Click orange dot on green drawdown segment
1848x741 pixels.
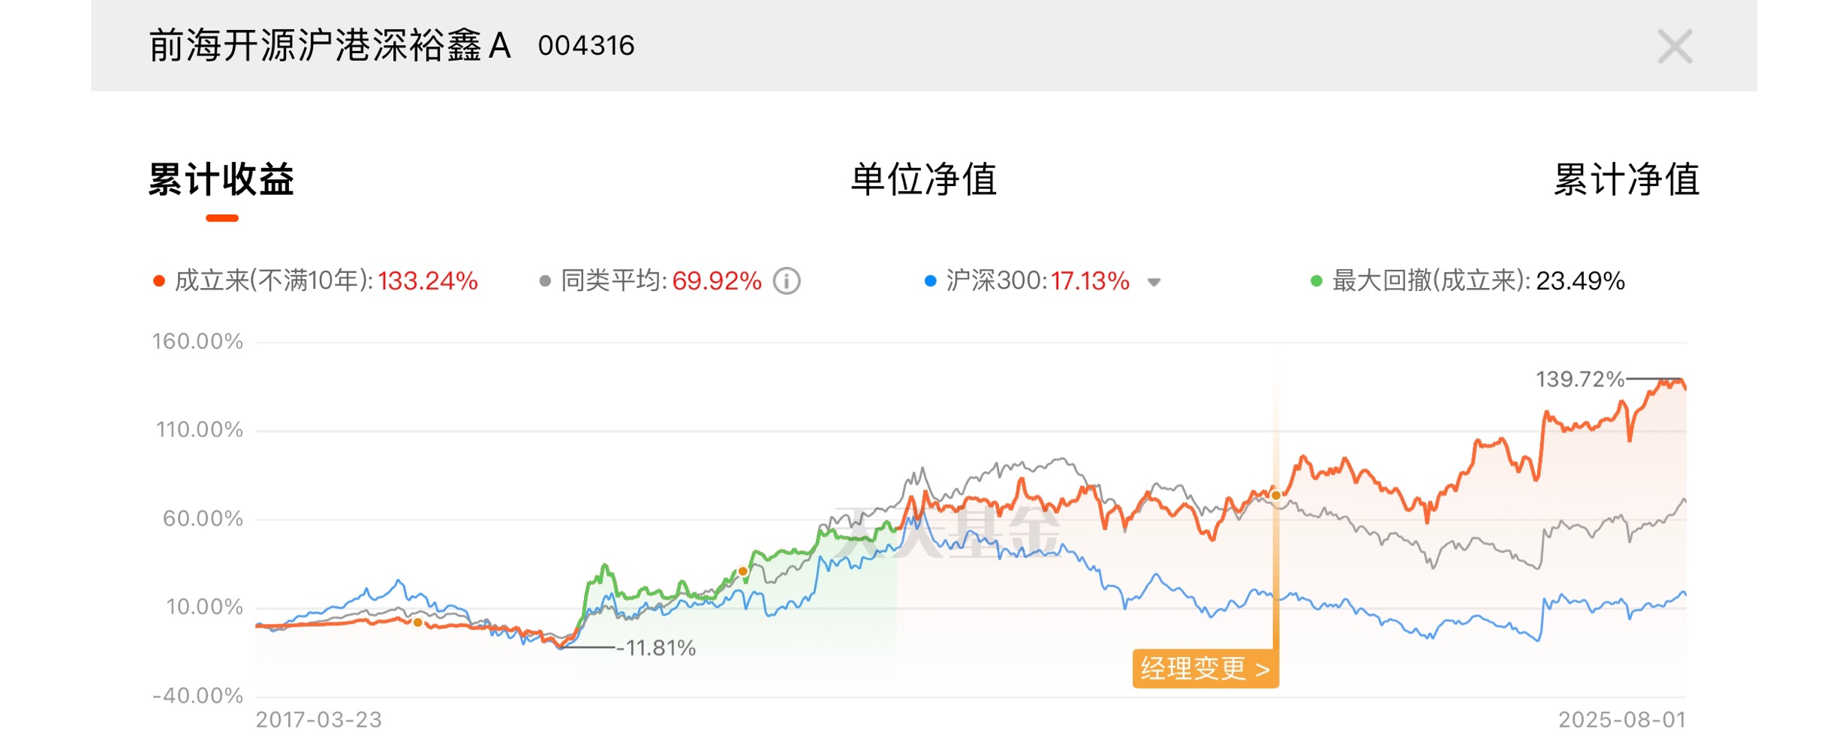743,571
